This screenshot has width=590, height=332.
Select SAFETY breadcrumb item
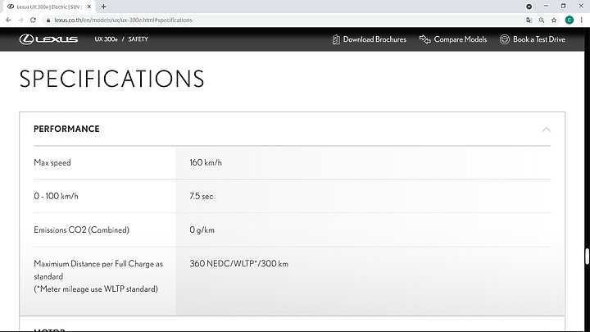138,39
